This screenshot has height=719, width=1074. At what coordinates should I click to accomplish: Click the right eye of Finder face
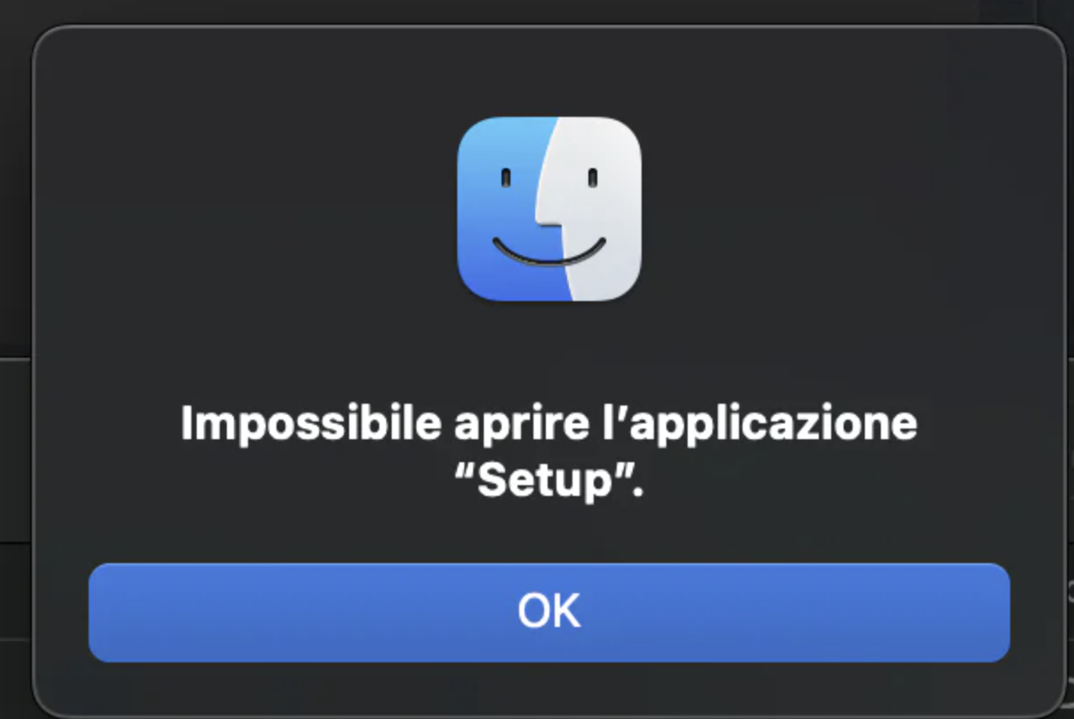(593, 178)
